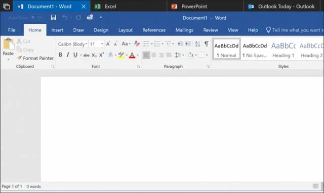This screenshot has width=324, height=193.
Task: Open Text Effects and Typography
Action: pyautogui.click(x=110, y=55)
